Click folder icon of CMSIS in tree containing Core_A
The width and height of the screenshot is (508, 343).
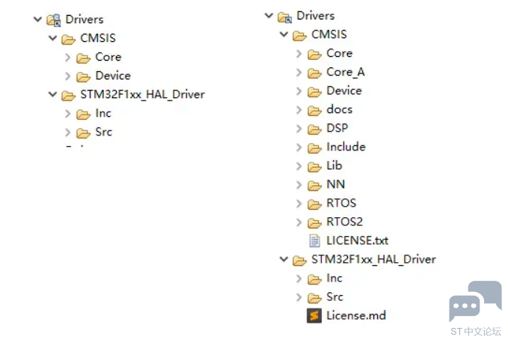click(x=299, y=36)
